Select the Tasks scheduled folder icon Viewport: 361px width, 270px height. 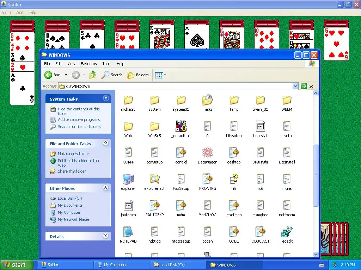[207, 100]
